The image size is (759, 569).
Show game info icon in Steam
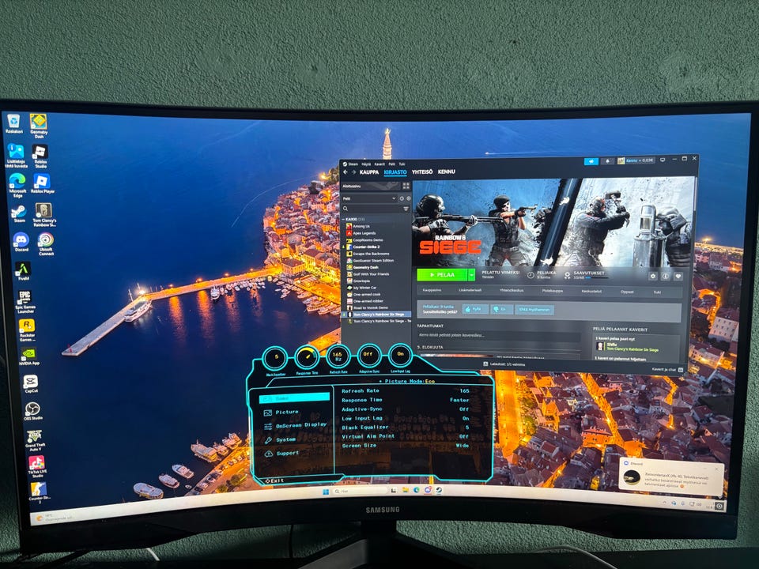click(x=666, y=276)
